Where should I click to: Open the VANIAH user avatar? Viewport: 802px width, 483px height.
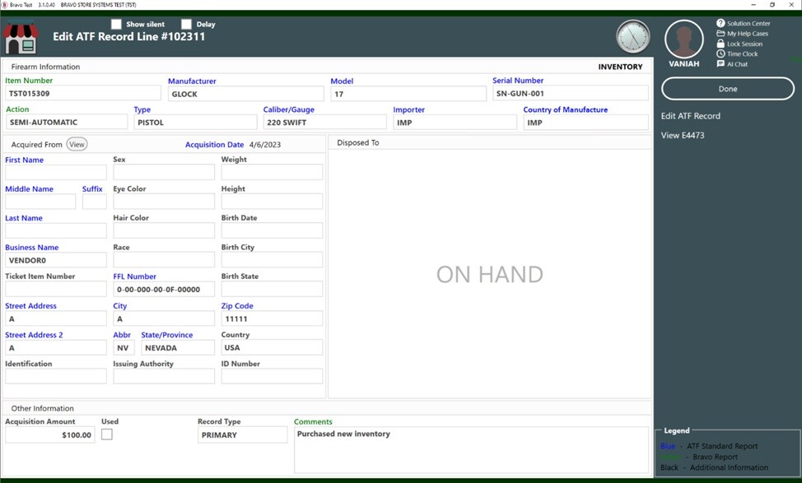pos(684,39)
